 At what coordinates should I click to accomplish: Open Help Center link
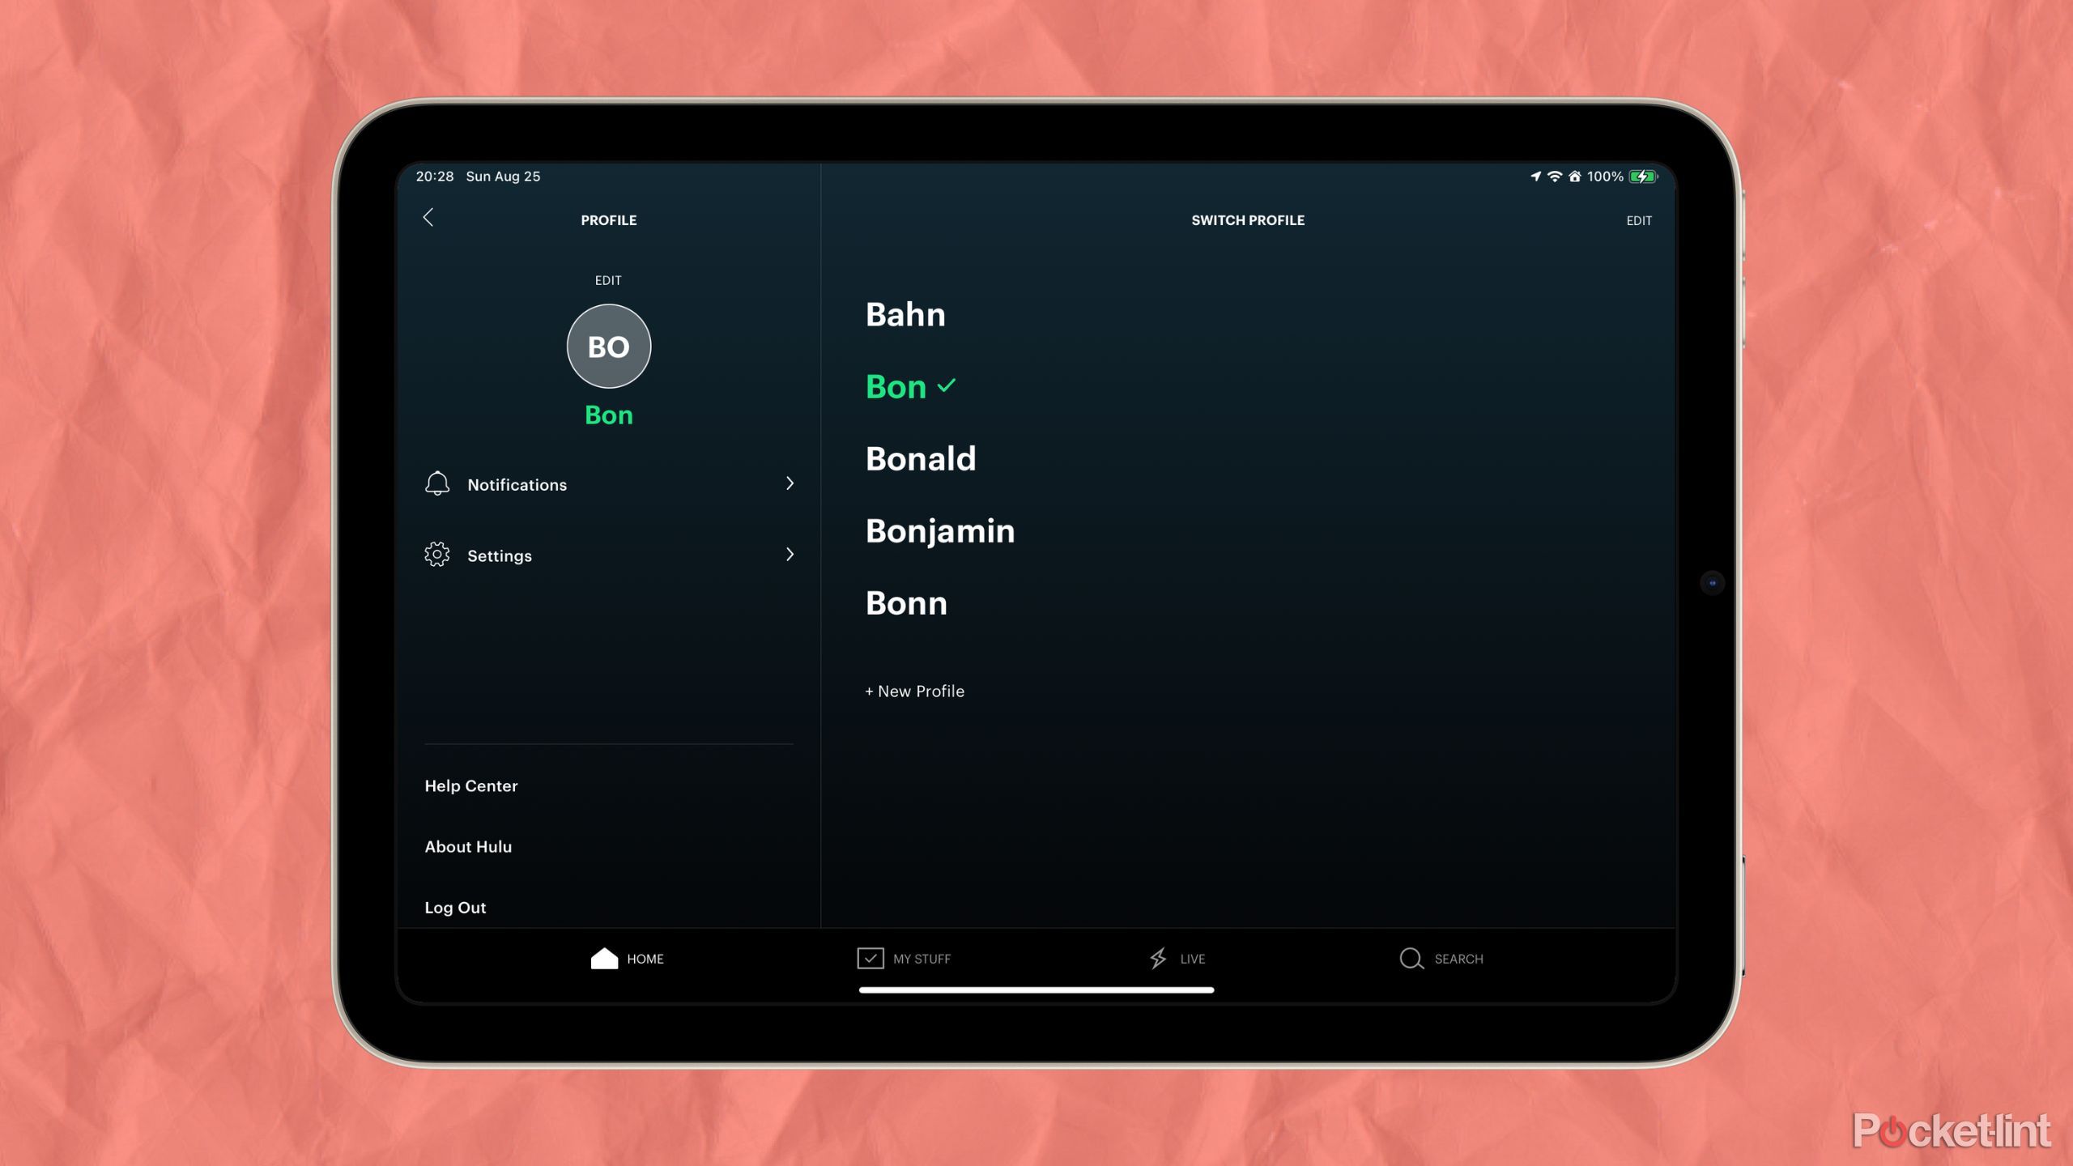[x=473, y=786]
